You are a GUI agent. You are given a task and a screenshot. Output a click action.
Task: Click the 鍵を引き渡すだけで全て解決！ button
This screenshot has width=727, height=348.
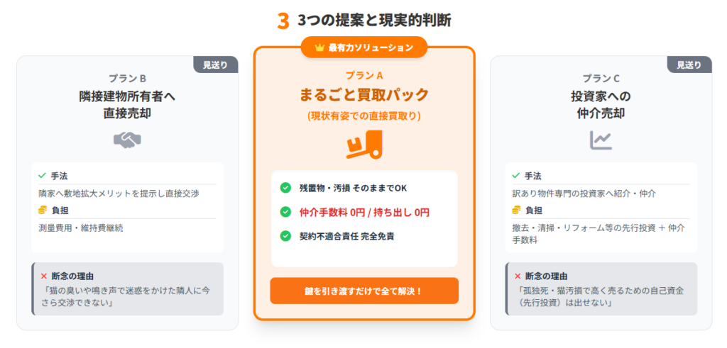[x=364, y=291]
